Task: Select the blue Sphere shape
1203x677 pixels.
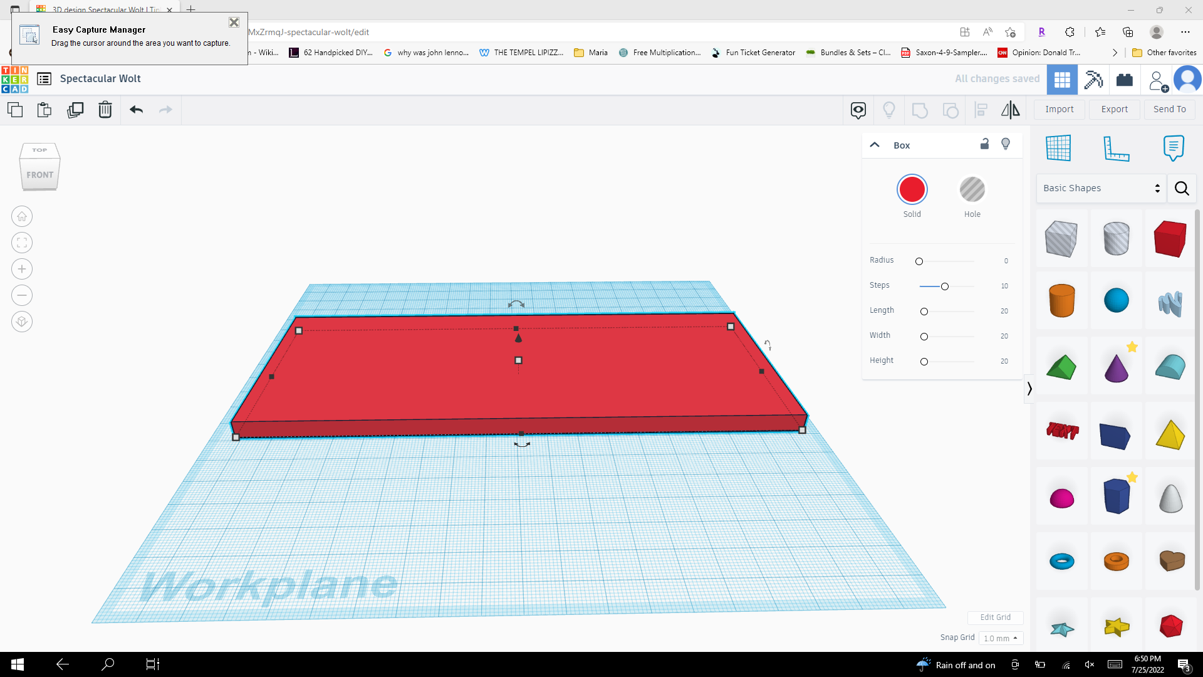Action: 1116,300
